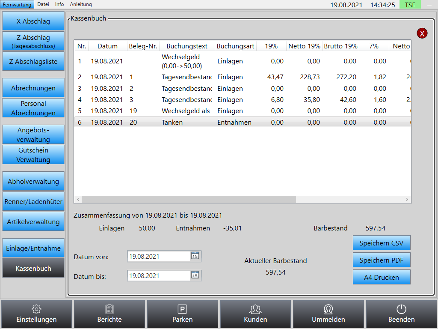The width and height of the screenshot is (438, 329).
Task: Open the Anleitung menu
Action: [81, 4]
